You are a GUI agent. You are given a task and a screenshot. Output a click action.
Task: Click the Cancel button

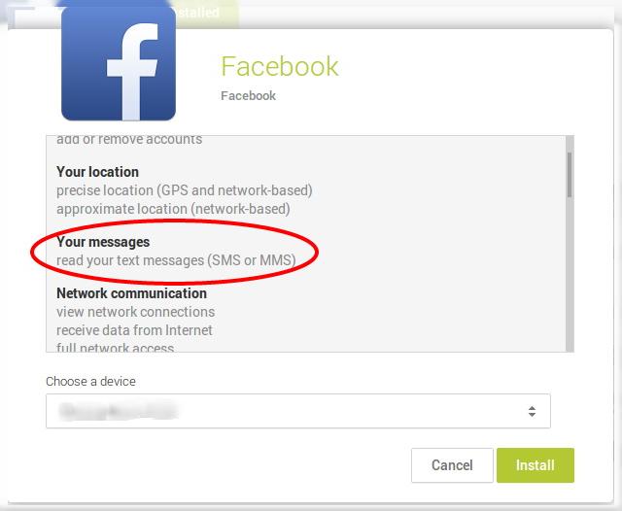[x=452, y=465]
